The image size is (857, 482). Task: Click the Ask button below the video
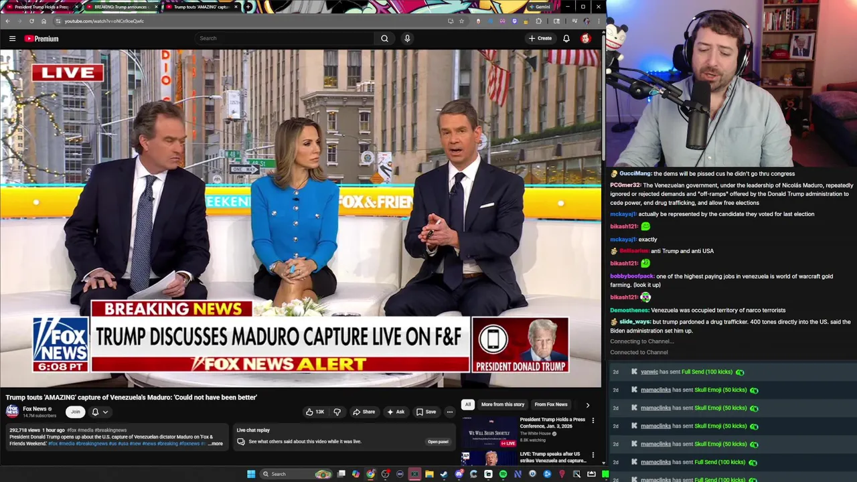(396, 412)
